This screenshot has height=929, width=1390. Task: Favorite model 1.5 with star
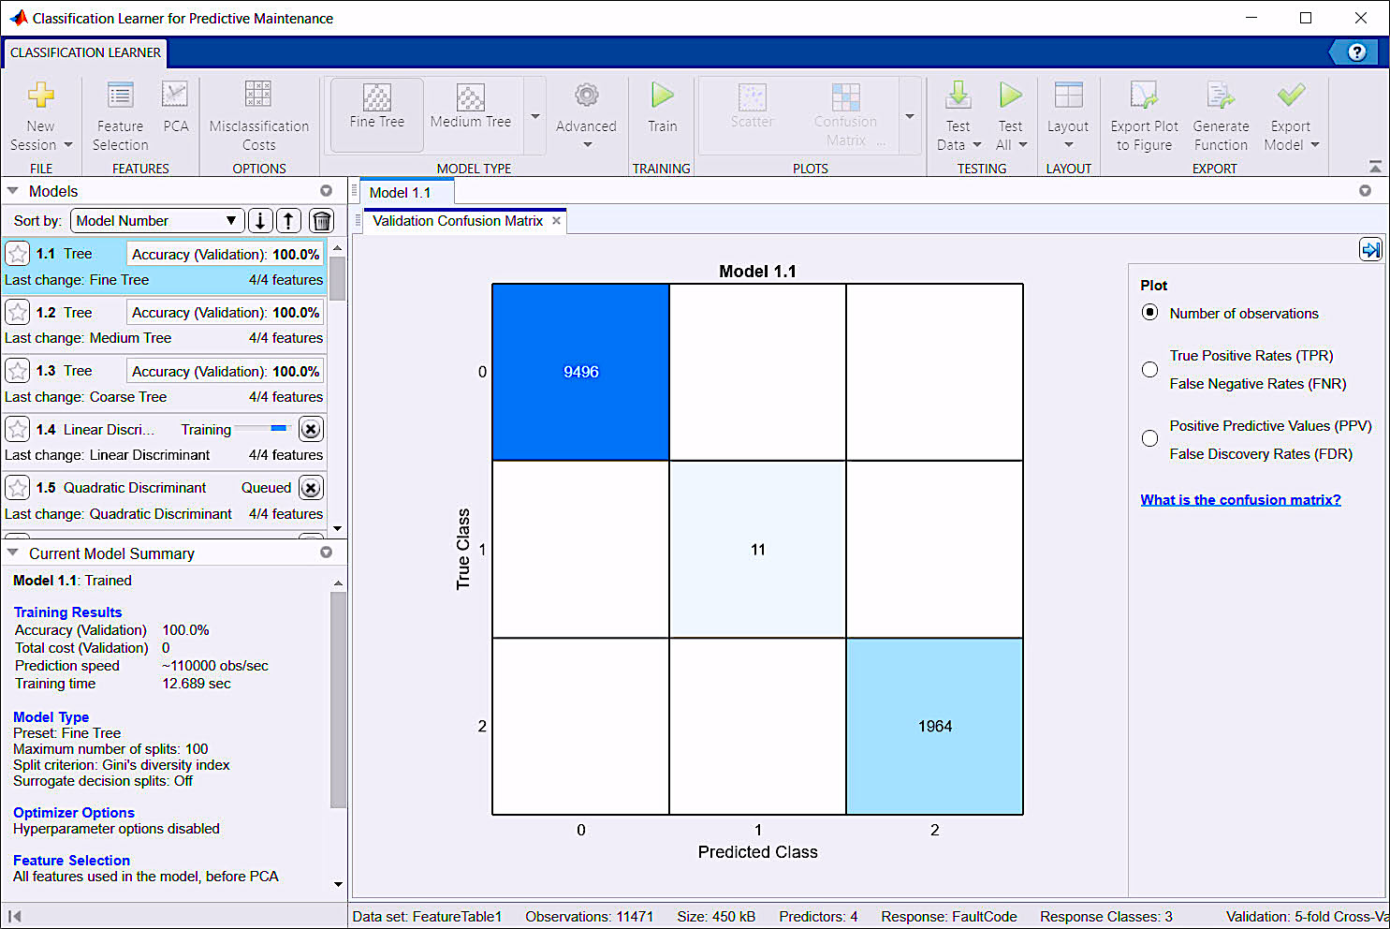[x=17, y=488]
